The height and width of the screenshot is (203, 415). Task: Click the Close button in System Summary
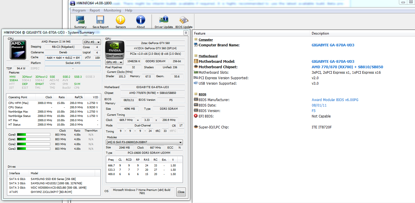[x=181, y=192]
